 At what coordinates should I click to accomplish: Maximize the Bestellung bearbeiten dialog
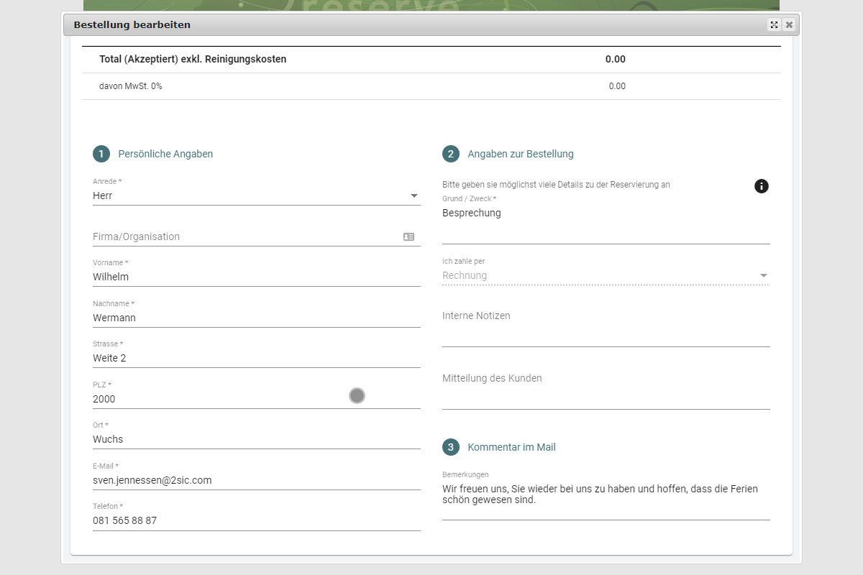coord(774,25)
